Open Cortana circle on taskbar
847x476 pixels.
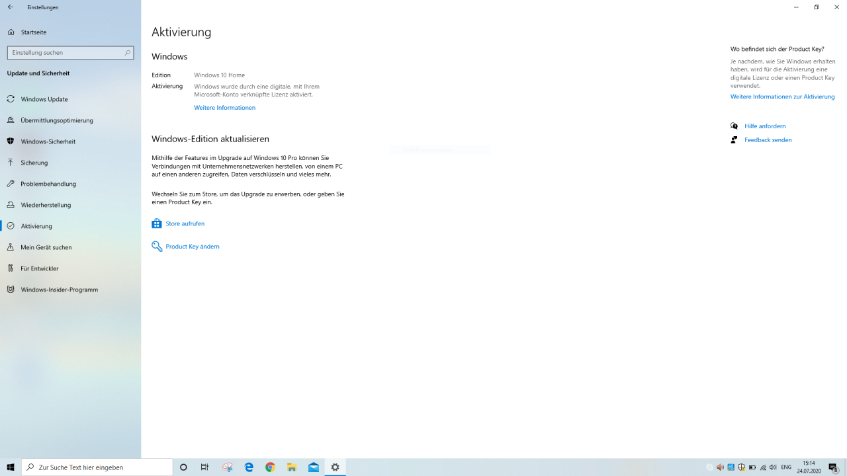[x=183, y=467]
